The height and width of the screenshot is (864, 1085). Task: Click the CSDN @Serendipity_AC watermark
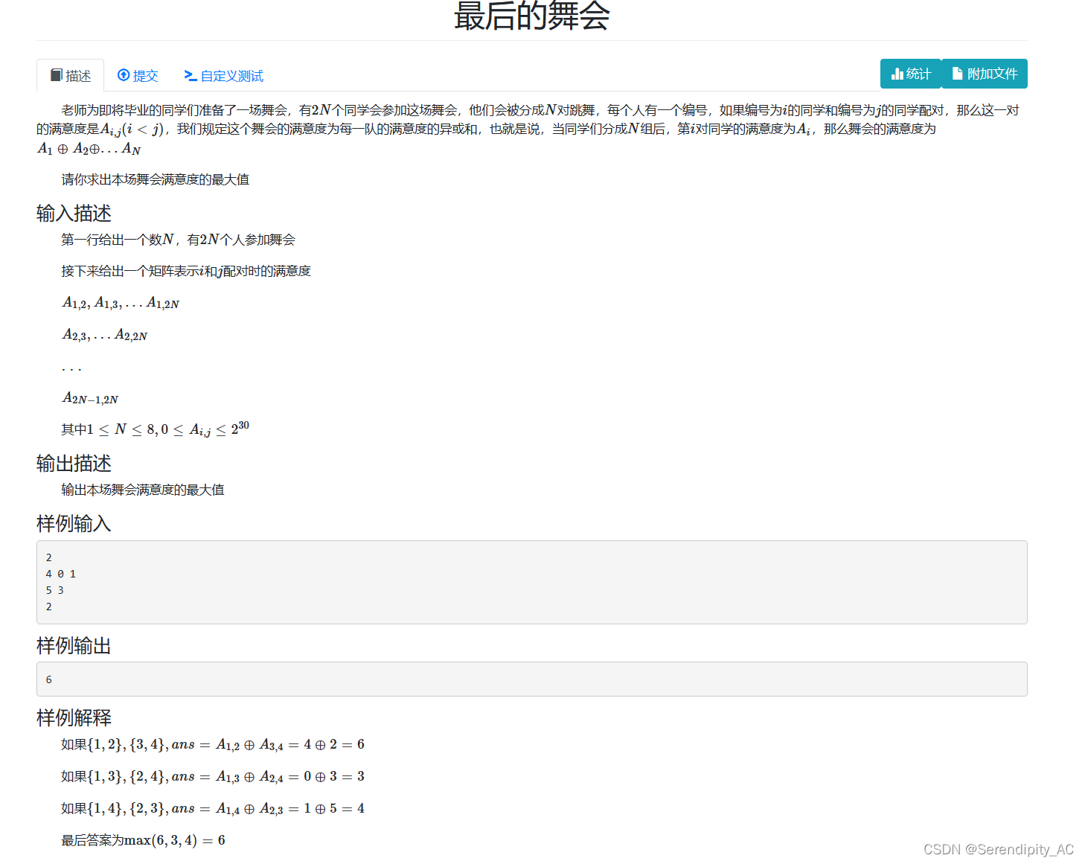coord(999,849)
